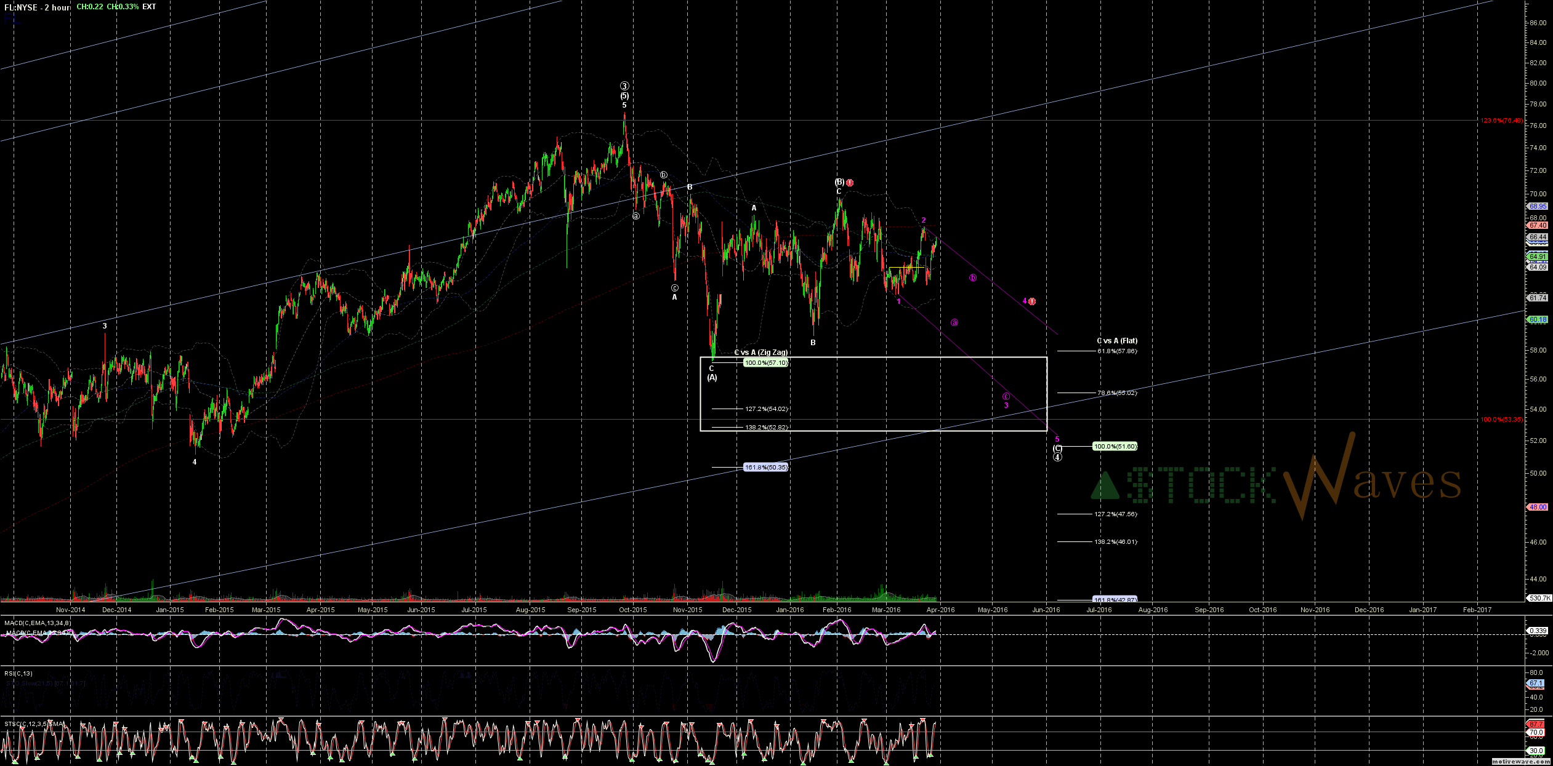The width and height of the screenshot is (1553, 766).
Task: Select the '161.8%(50.35)' Fibonacci label
Action: 765,468
